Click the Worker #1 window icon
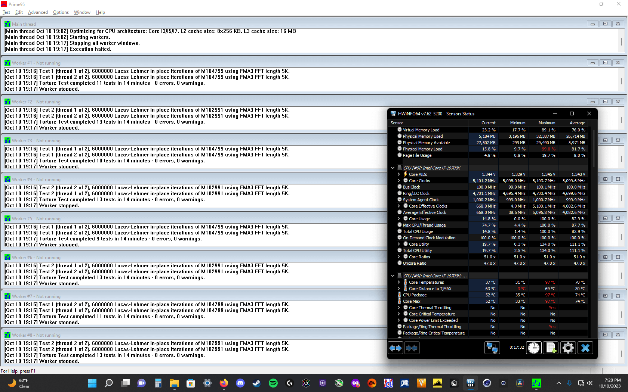This screenshot has width=628, height=392. tap(7, 63)
